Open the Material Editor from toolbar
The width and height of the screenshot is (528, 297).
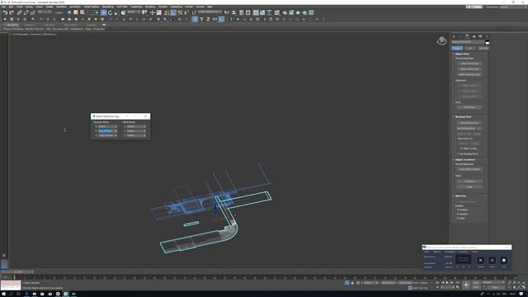point(277,13)
